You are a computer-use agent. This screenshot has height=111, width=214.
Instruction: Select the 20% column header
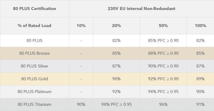116,26
